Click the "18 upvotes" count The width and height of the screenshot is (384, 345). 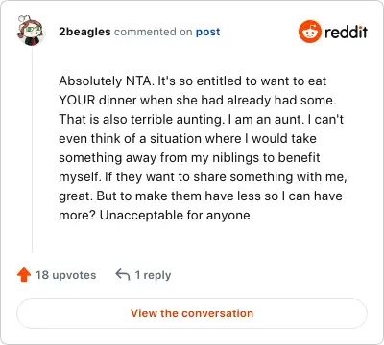point(66,275)
